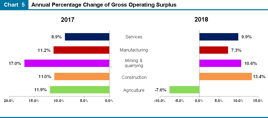Image resolution: width=268 pixels, height=118 pixels.
Task: Click the "Chart 5" label in header
Action: [14, 5]
